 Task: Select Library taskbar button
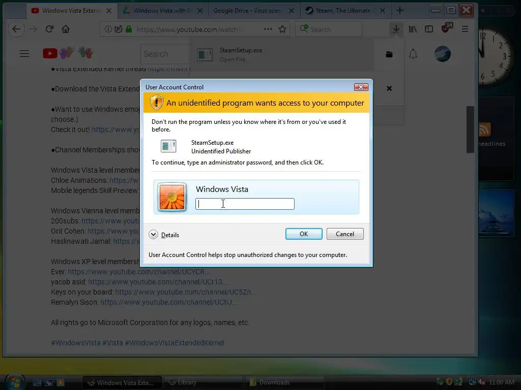(204, 383)
